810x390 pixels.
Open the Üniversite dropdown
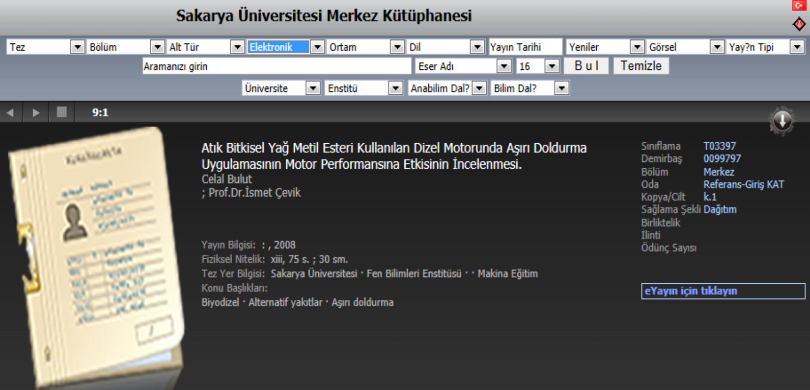281,88
